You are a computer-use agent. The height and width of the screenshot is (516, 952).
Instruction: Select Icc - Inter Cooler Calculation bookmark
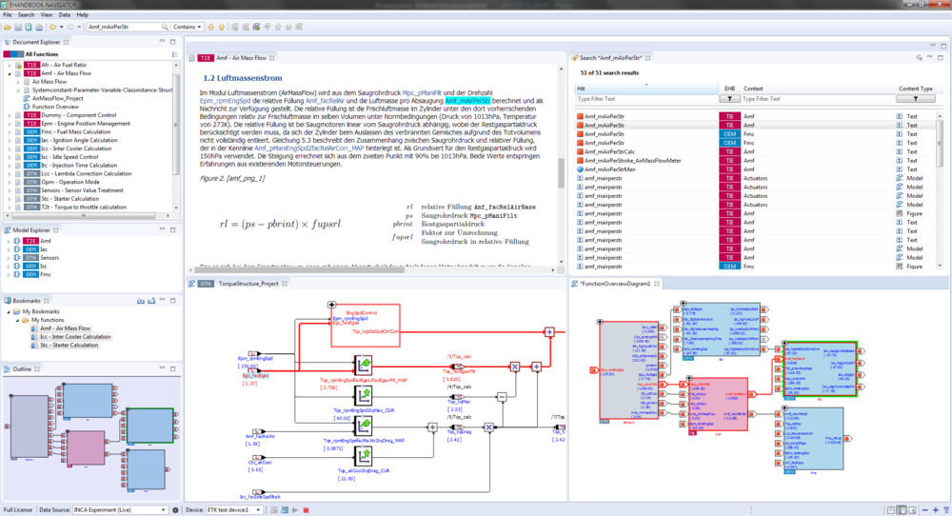pyautogui.click(x=75, y=337)
